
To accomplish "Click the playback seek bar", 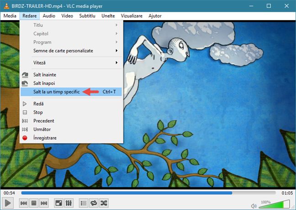I will tap(148, 193).
